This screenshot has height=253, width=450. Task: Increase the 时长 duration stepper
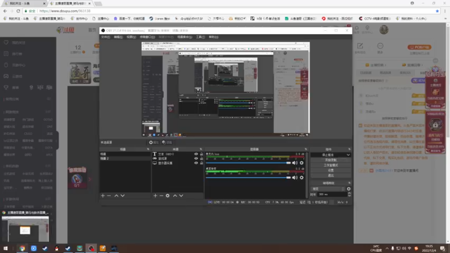[x=349, y=193]
